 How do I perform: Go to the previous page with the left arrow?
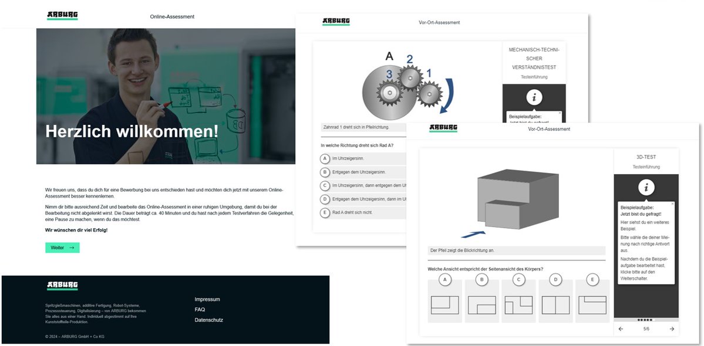621,329
